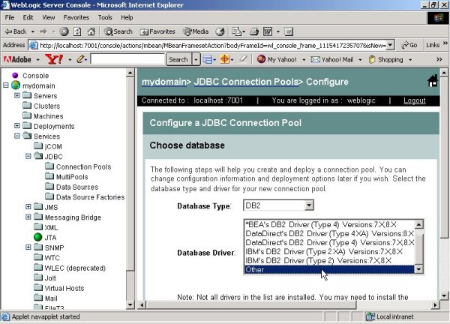The width and height of the screenshot is (450, 324).
Task: Click the mydomain breadcrumb link
Action: (x=163, y=82)
